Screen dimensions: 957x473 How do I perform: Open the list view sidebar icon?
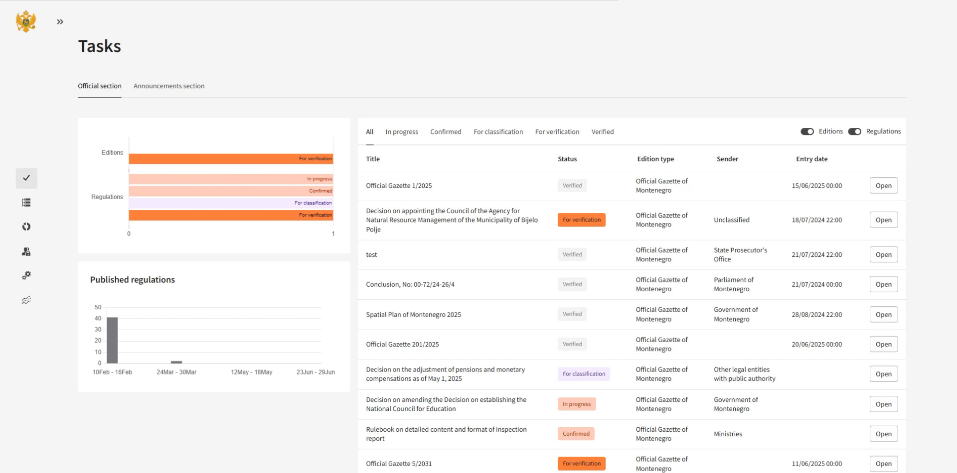click(x=26, y=203)
